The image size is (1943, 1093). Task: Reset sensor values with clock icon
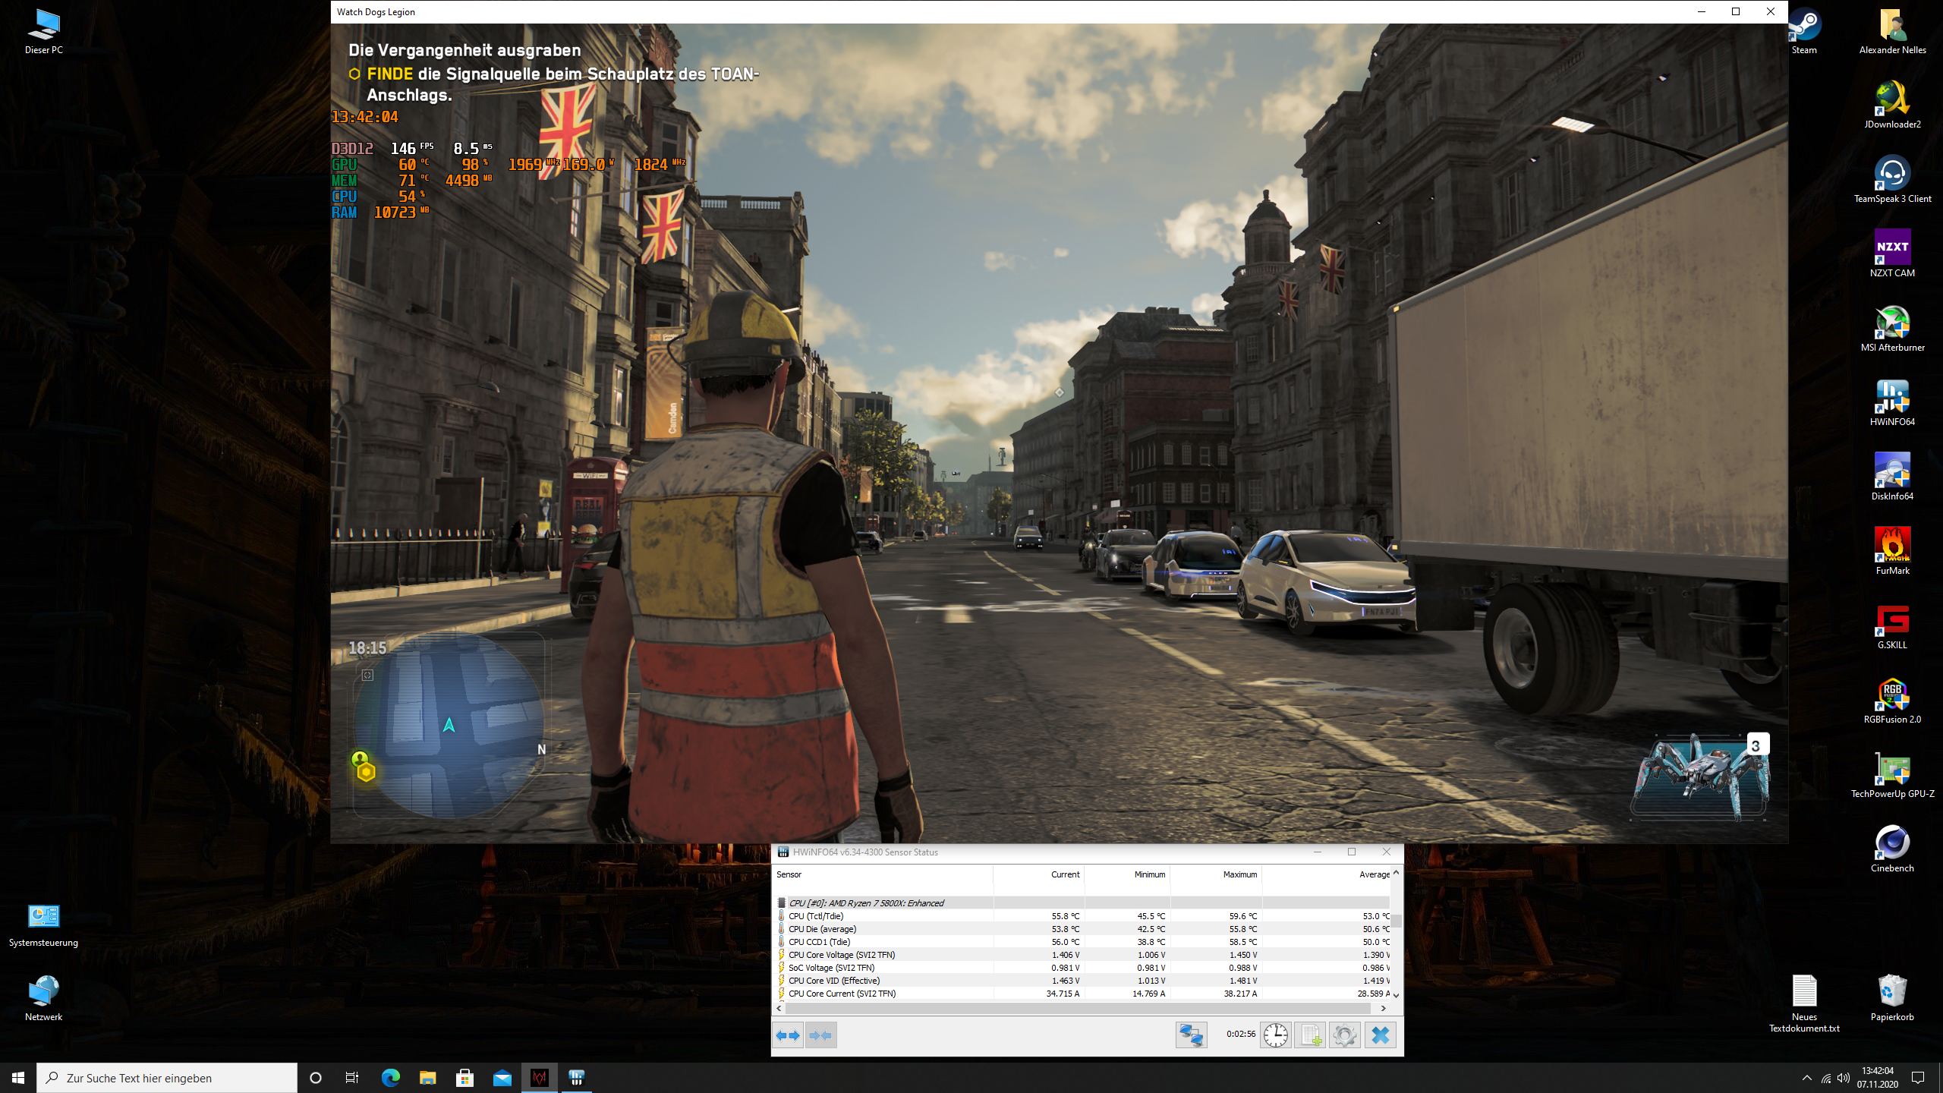[x=1275, y=1035]
